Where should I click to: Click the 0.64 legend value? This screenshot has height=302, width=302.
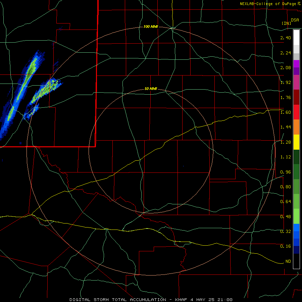pos(286,202)
